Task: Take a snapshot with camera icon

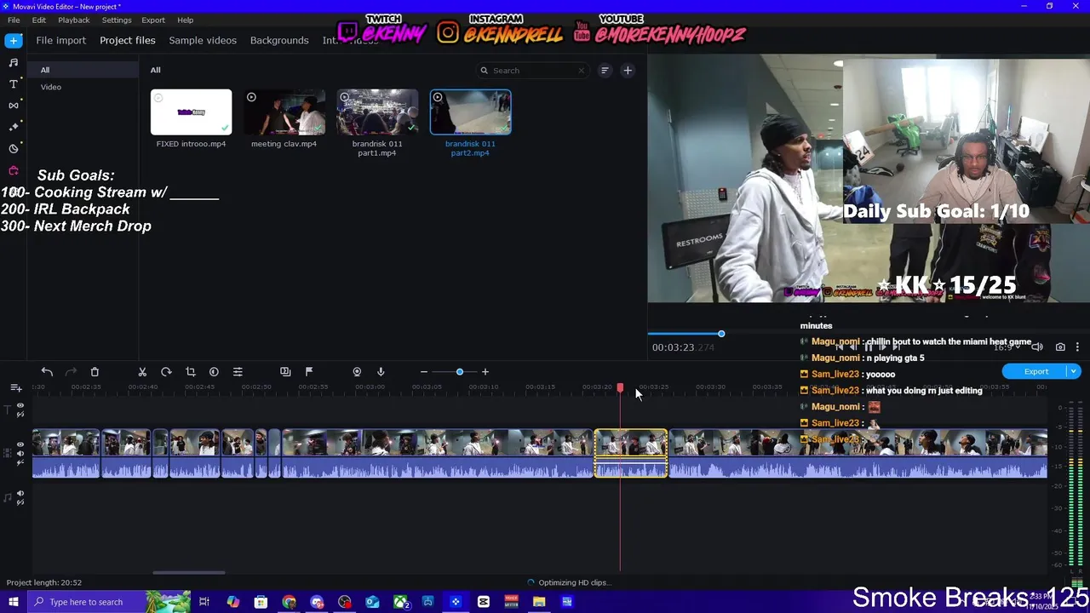Action: (1060, 347)
